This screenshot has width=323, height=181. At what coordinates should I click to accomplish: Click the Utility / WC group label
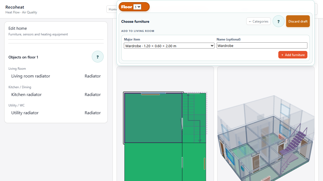[x=17, y=105]
